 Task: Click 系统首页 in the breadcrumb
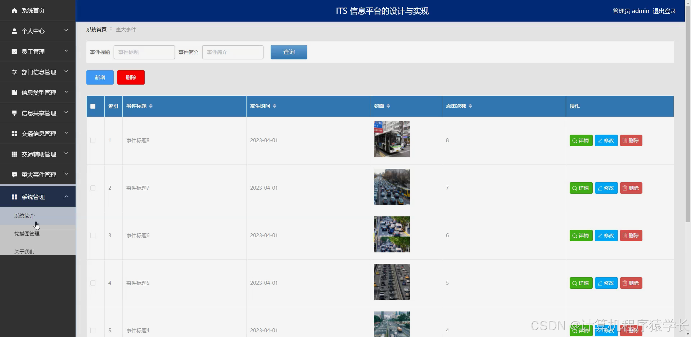click(96, 30)
